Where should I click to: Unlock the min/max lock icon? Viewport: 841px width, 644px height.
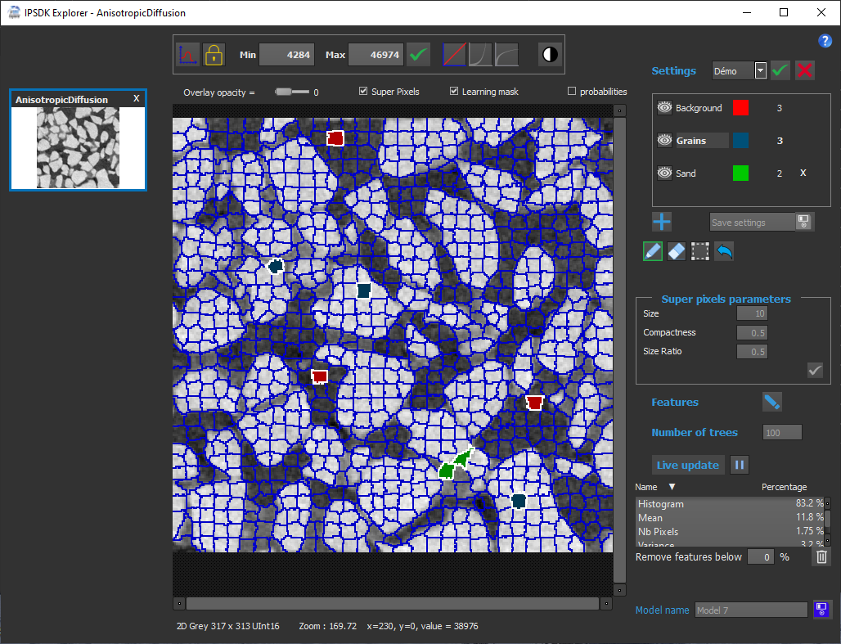point(213,54)
